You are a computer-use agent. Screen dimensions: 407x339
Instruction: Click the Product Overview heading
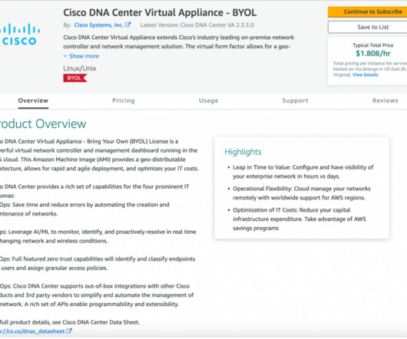pyautogui.click(x=43, y=124)
